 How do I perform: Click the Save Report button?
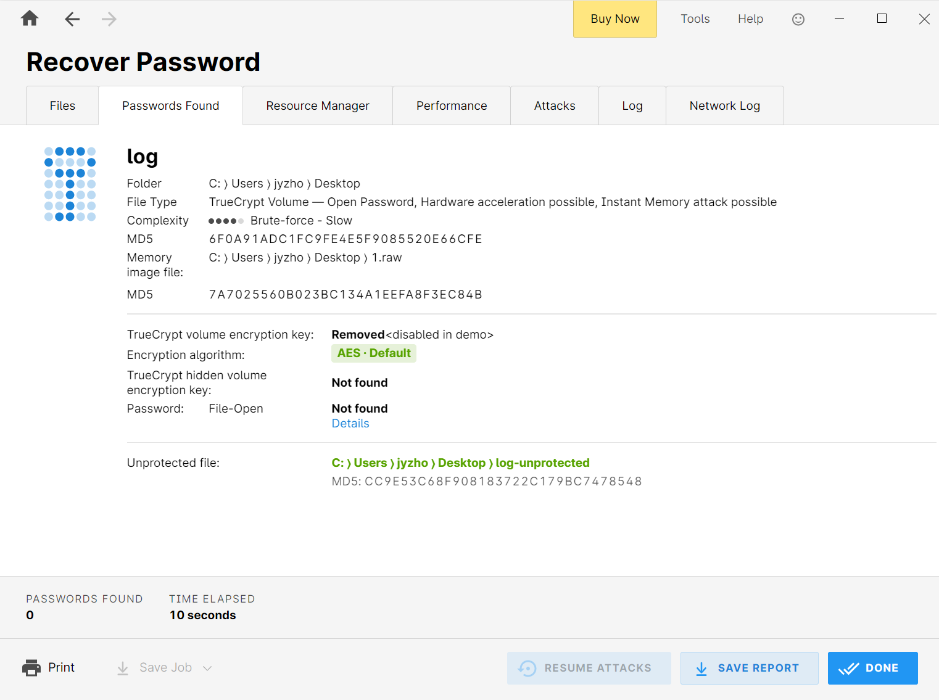[749, 668]
